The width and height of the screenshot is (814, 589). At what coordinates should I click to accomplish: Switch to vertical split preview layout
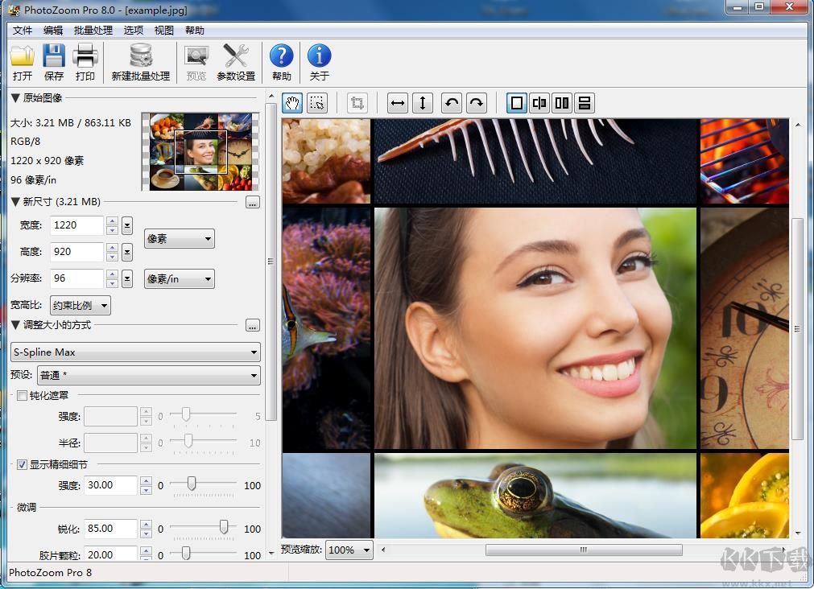[562, 103]
